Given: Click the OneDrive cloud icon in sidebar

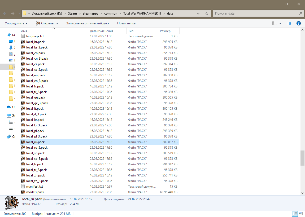Looking at the screenshot, I should [9, 107].
